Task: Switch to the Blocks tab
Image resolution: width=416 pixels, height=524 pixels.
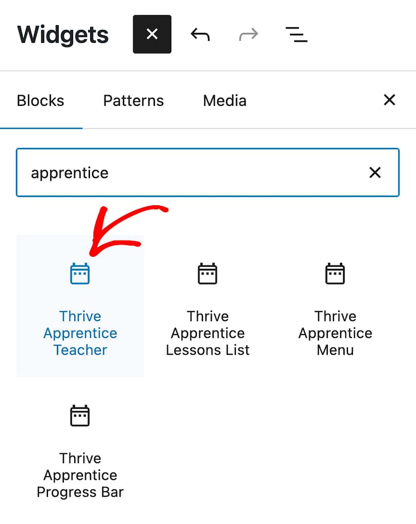Action: tap(40, 100)
